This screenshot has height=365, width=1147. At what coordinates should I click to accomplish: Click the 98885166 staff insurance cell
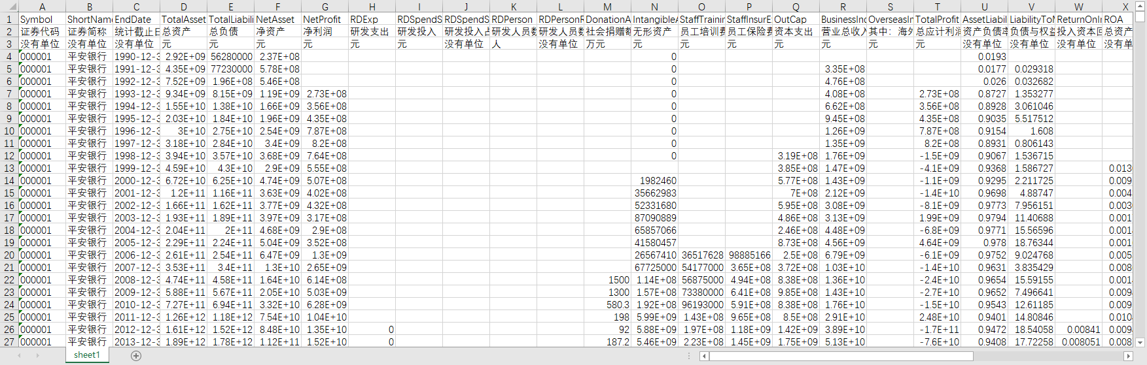click(749, 255)
